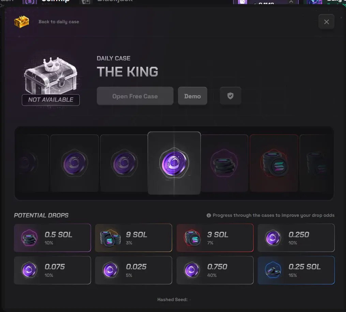The height and width of the screenshot is (312, 346).
Task: Click the Demo button
Action: point(192,96)
